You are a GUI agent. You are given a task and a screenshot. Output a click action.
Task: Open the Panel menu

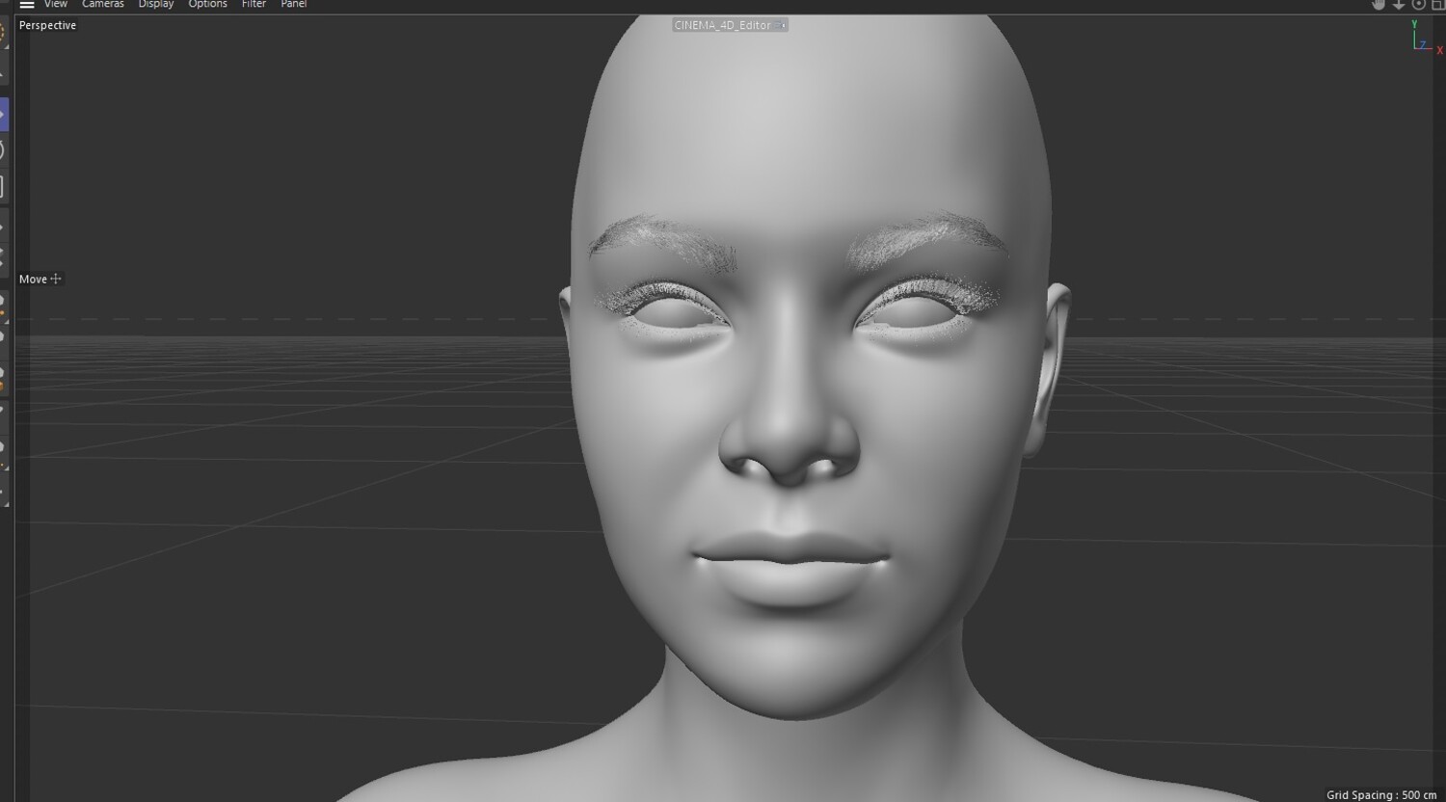(294, 5)
